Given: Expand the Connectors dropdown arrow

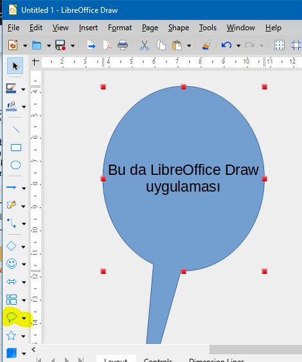Looking at the screenshot, I should click(24, 224).
